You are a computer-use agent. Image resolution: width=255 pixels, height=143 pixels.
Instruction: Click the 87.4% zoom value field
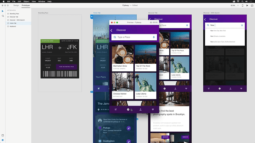coord(233,5)
